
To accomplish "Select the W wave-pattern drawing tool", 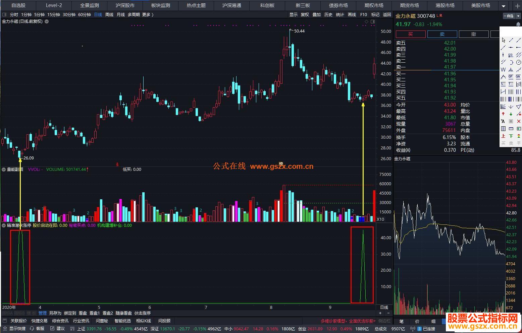I will point(503,70).
